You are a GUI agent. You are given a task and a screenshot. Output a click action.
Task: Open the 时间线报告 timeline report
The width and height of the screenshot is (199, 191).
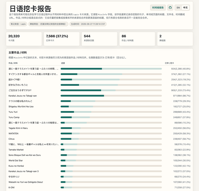tap(158, 8)
